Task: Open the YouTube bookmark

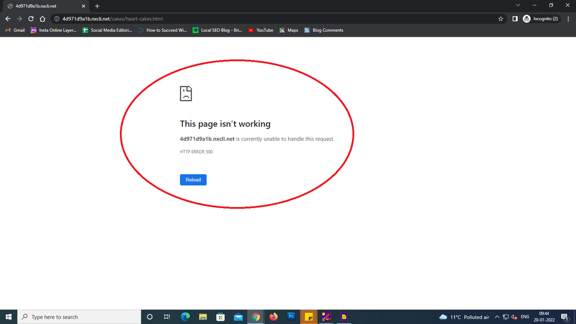Action: click(261, 30)
